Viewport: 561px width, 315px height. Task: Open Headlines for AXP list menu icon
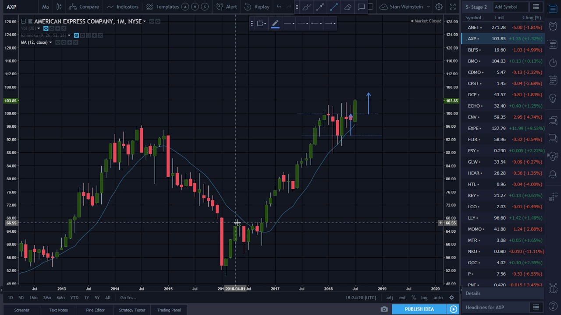click(x=536, y=307)
